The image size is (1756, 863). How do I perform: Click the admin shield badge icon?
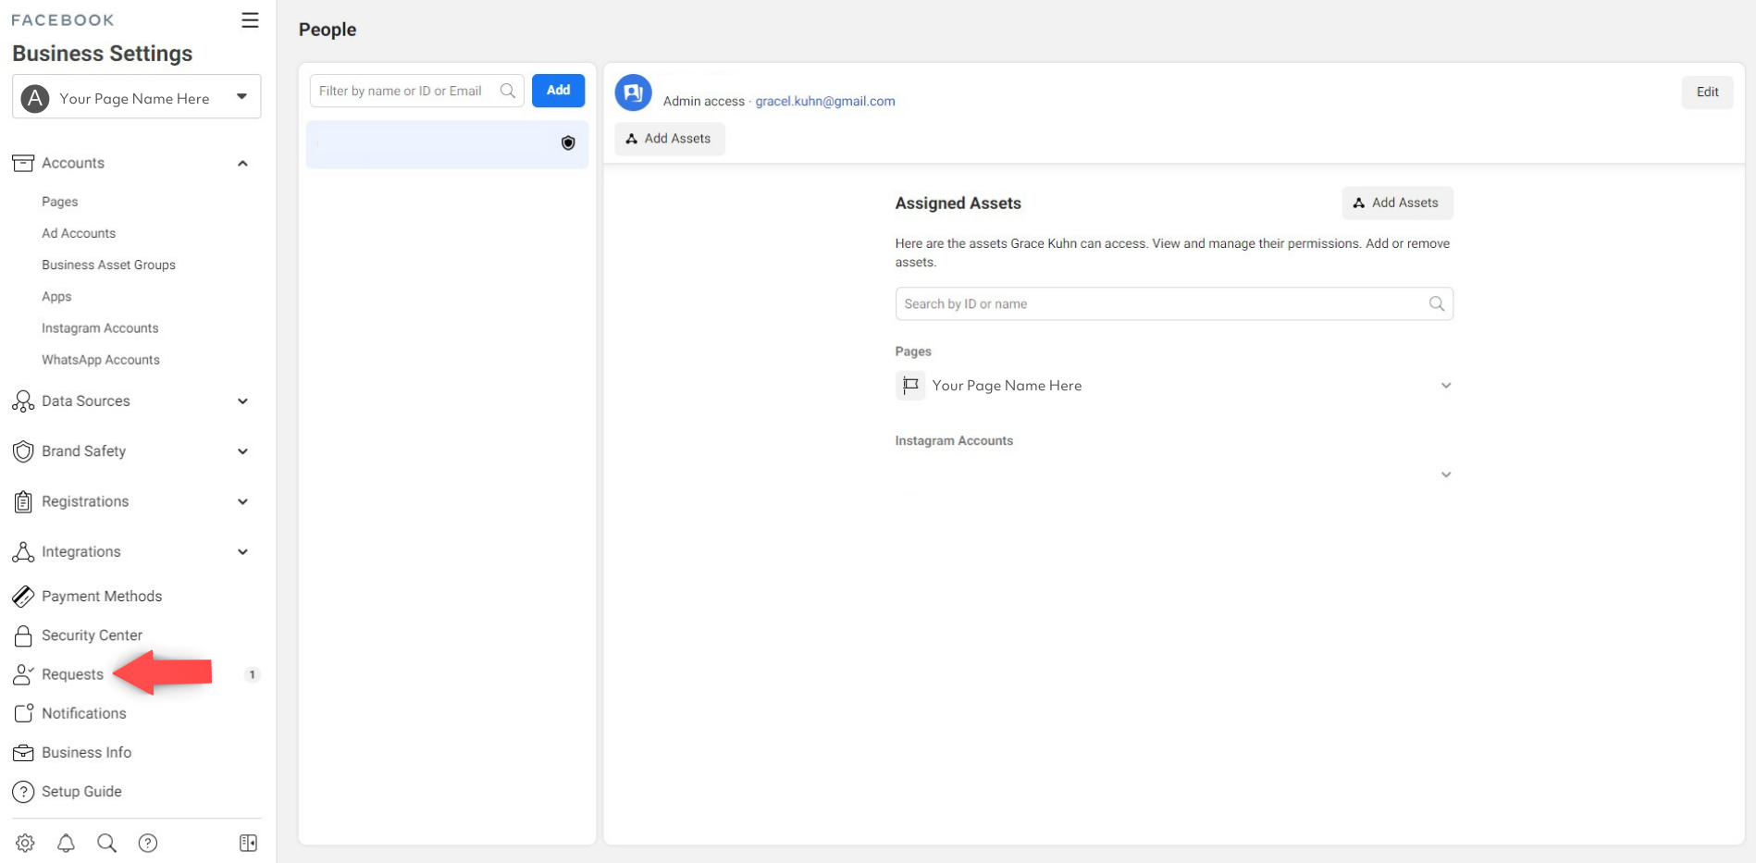click(x=568, y=142)
